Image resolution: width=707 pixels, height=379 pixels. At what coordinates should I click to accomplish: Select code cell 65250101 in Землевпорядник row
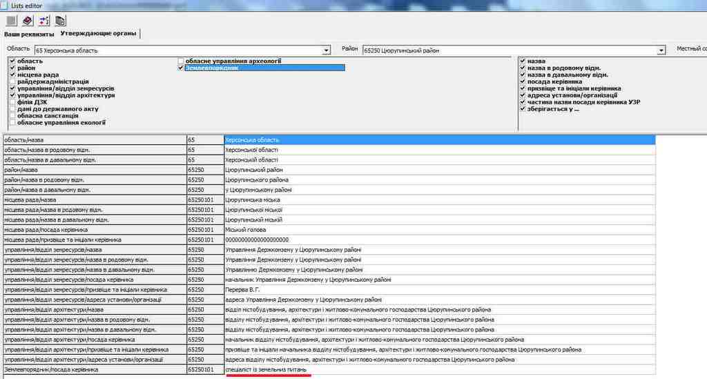click(205, 369)
